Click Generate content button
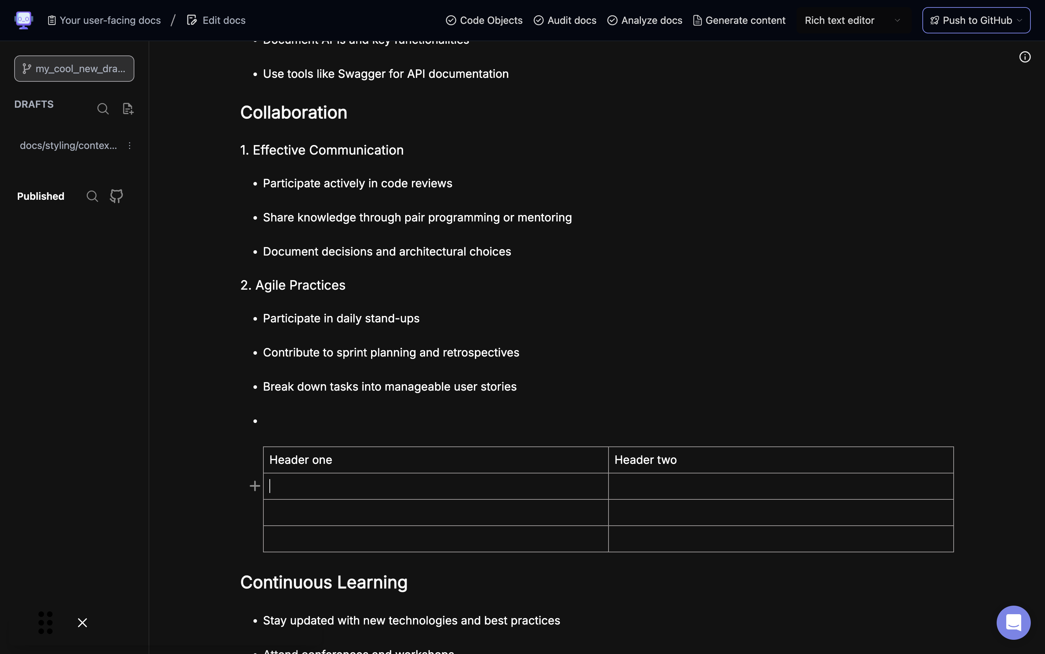The width and height of the screenshot is (1045, 654). [739, 20]
